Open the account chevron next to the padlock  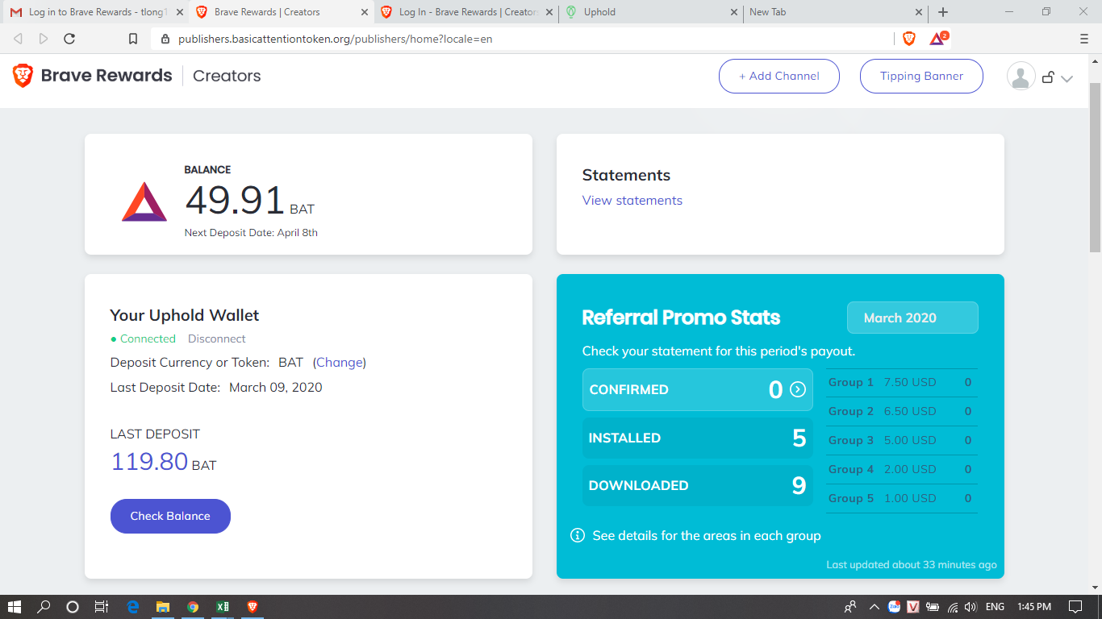coord(1065,80)
